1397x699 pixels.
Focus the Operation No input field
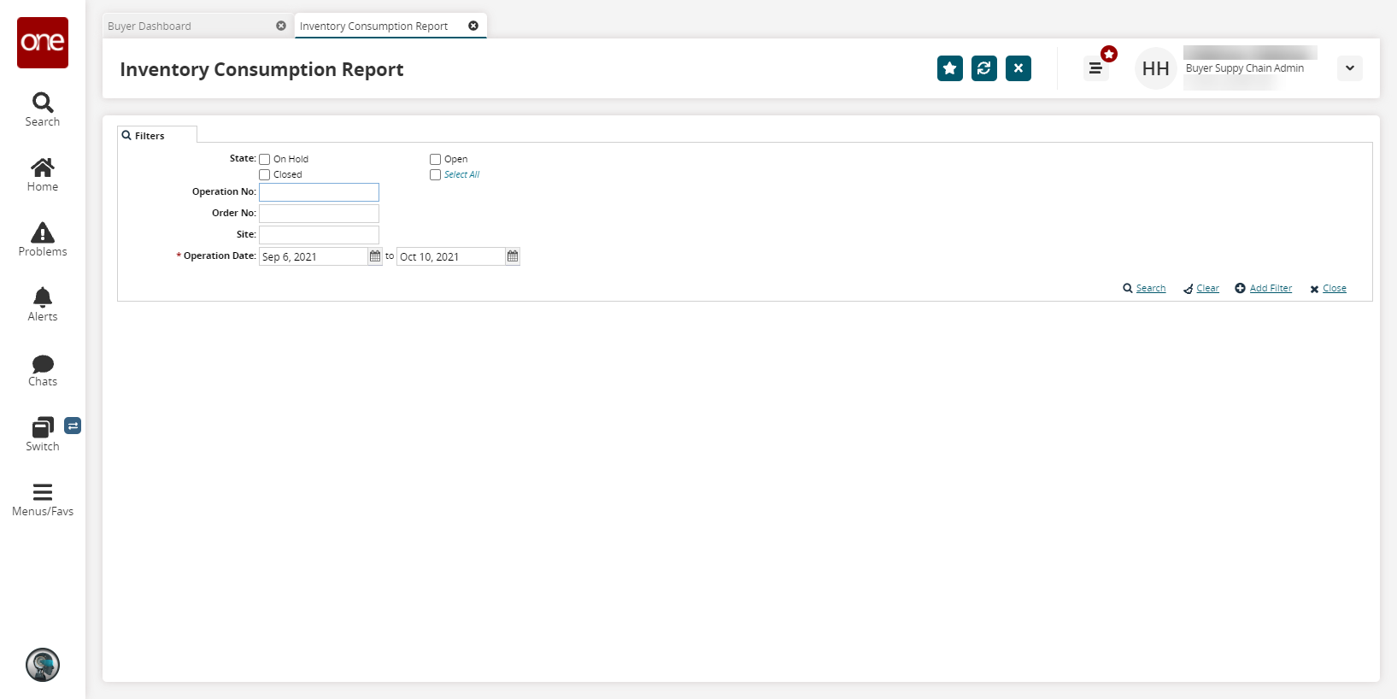319,192
